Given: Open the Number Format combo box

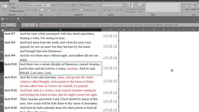Looking at the screenshot, I should tap(113, 5).
